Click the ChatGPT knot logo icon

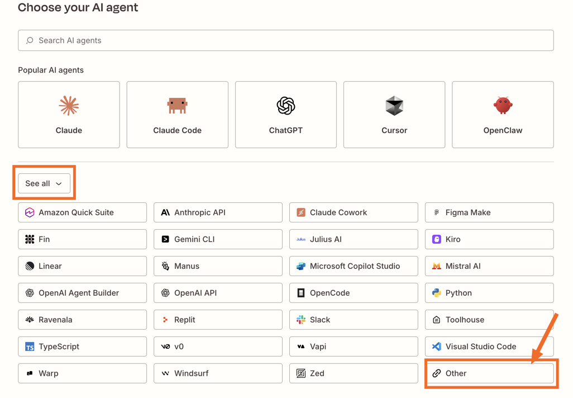pos(286,106)
